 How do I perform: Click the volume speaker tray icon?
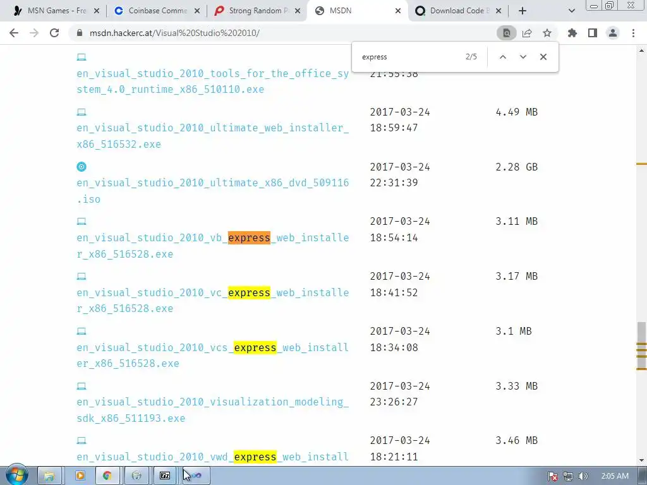click(583, 476)
